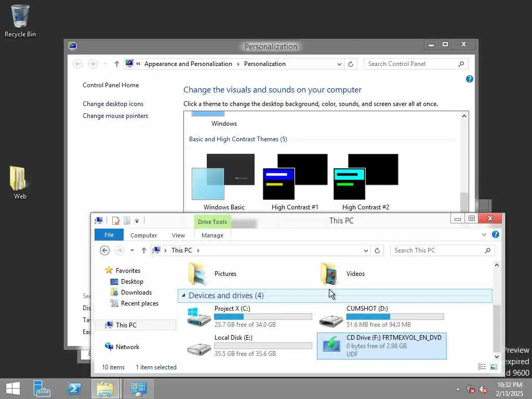Image resolution: width=532 pixels, height=399 pixels.
Task: Switch to large icons view in status bar
Action: click(494, 367)
